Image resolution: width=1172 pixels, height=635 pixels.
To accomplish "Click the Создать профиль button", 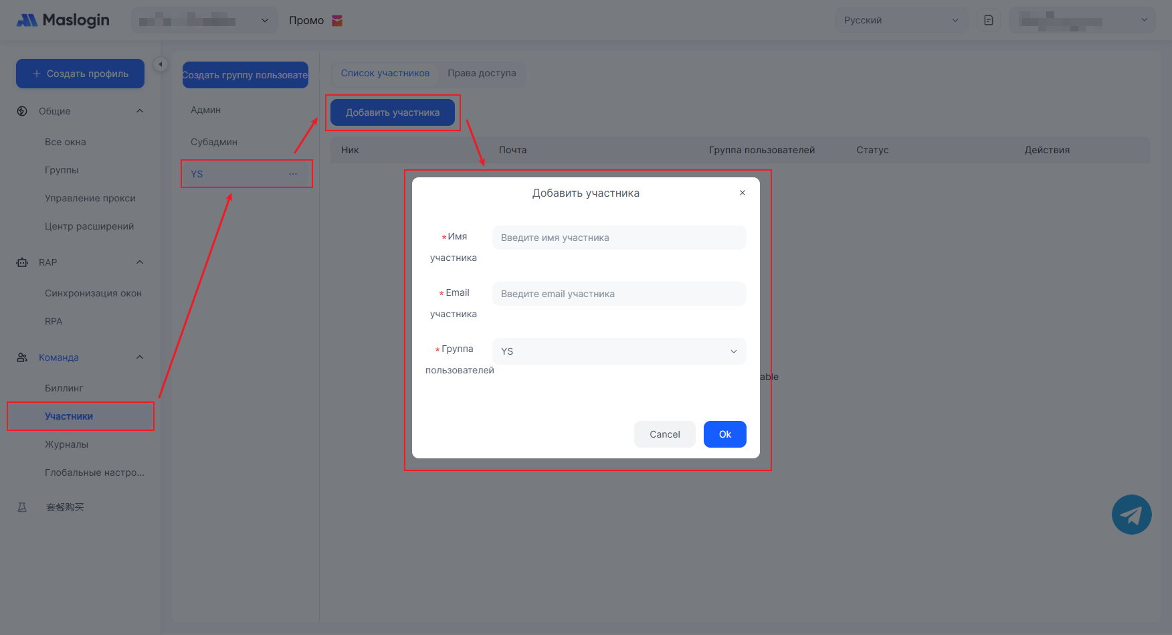I will click(80, 74).
